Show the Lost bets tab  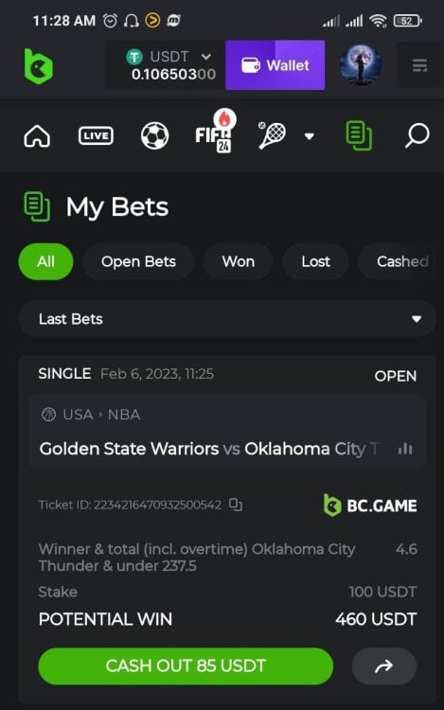pos(315,261)
